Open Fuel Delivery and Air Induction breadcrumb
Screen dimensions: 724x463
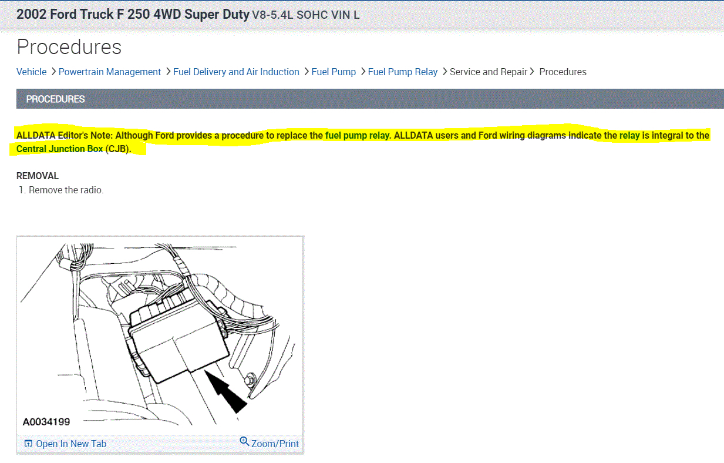click(236, 72)
